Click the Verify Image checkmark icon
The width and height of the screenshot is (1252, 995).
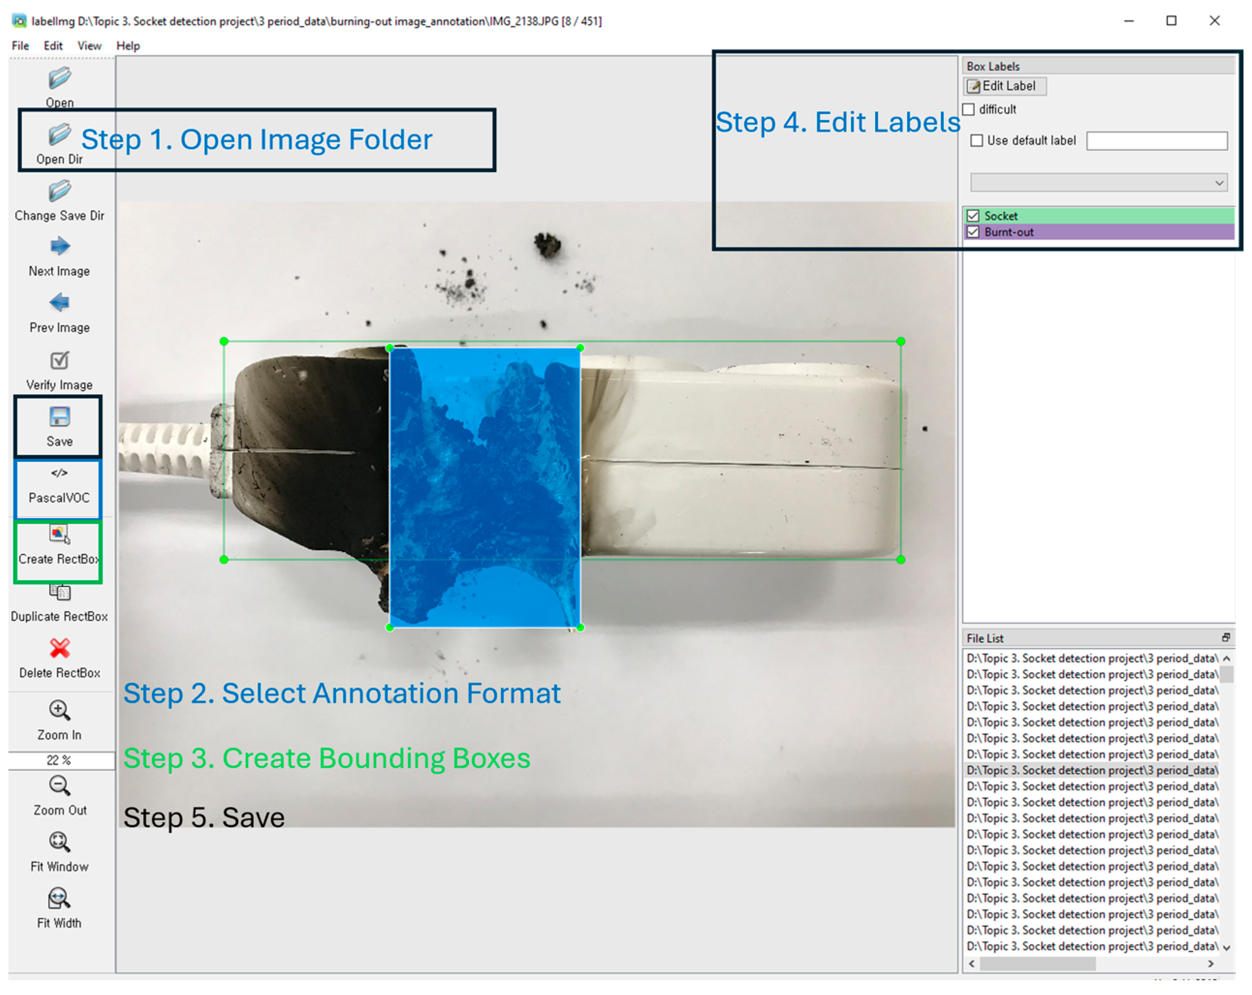59,360
